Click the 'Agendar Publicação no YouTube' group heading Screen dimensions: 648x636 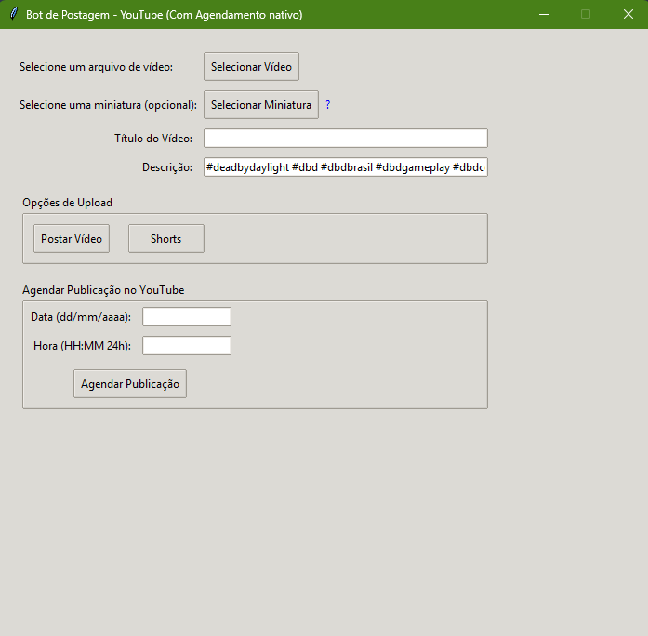(103, 290)
